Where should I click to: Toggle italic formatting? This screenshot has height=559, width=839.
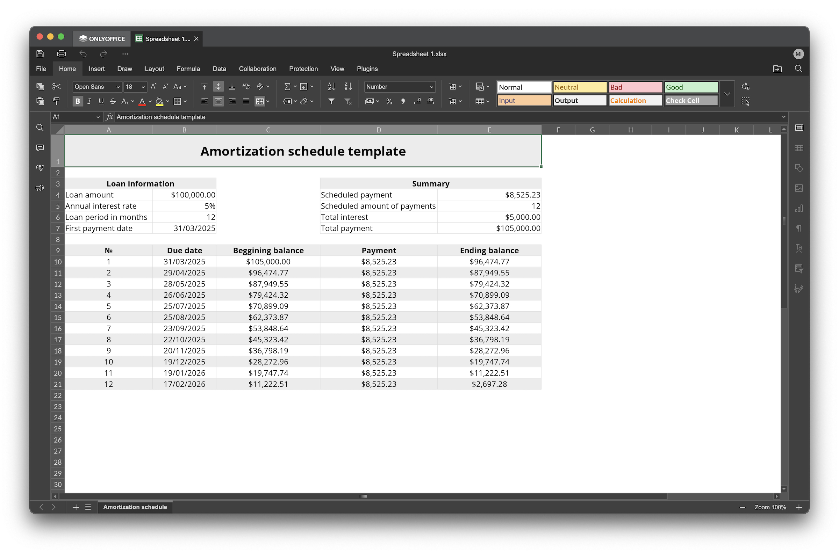pos(89,101)
